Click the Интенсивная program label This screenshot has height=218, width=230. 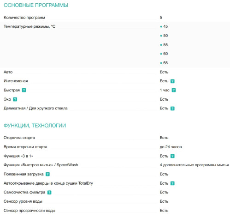tap(16, 81)
